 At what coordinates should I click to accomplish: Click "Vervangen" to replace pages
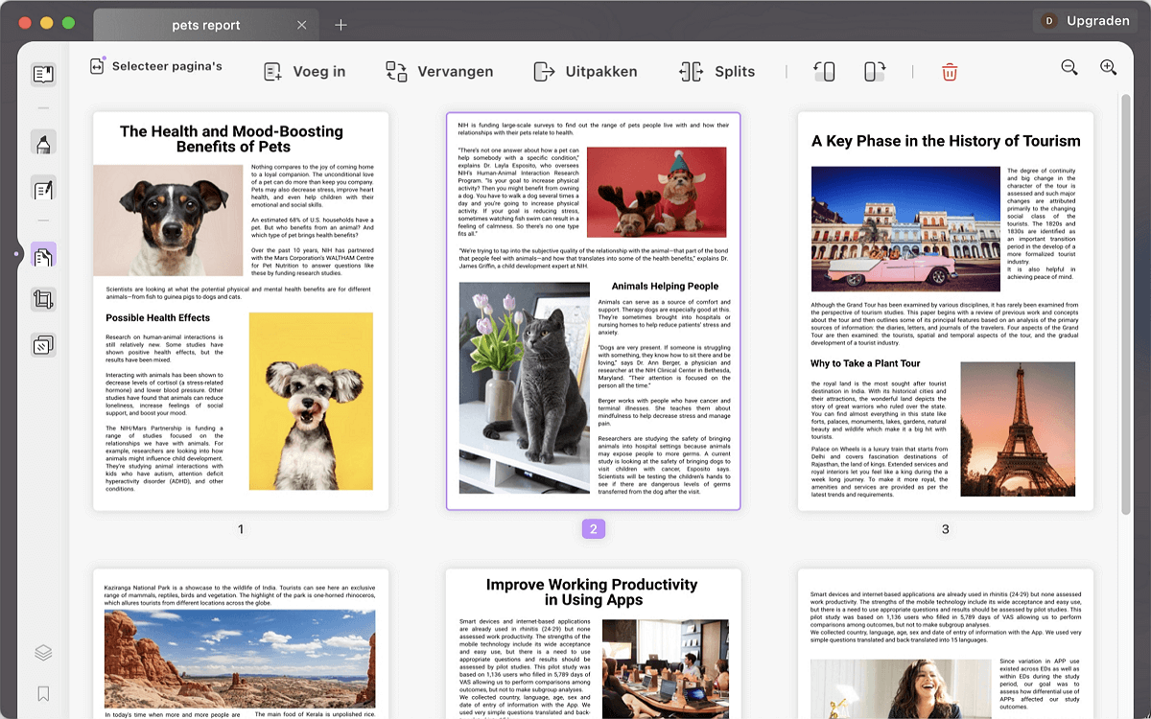[x=439, y=70]
